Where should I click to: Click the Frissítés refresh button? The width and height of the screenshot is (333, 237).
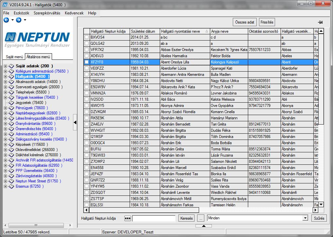pos(267,22)
